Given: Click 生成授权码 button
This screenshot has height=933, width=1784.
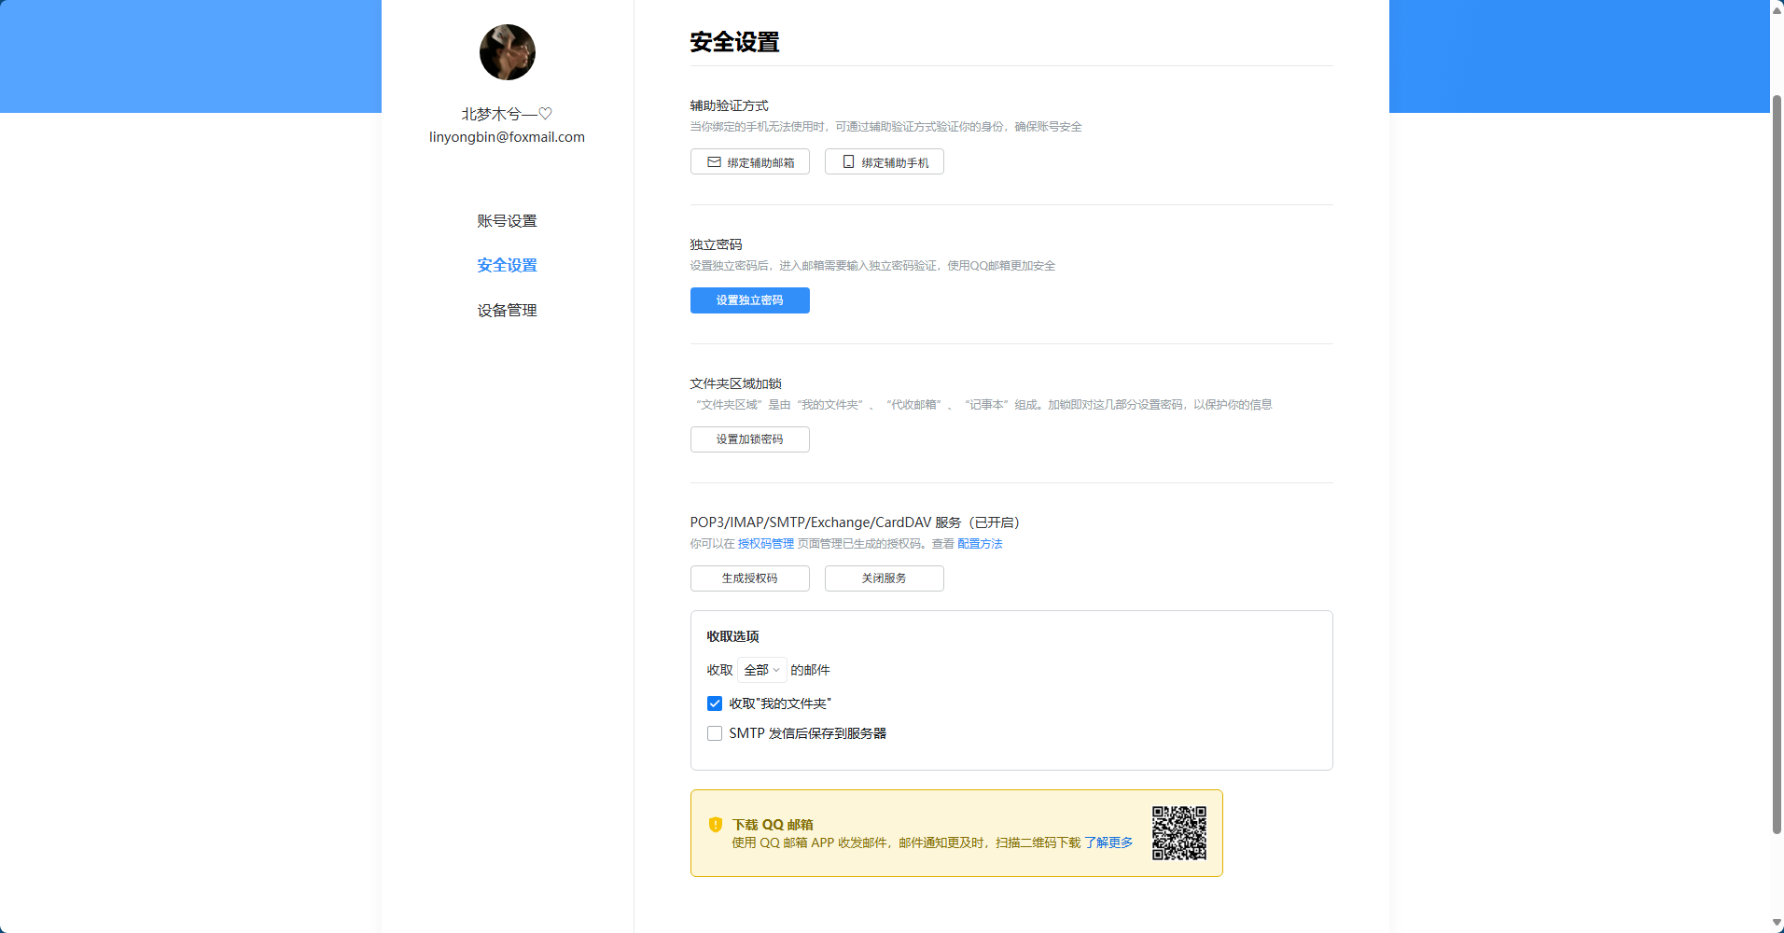Looking at the screenshot, I should coord(749,578).
